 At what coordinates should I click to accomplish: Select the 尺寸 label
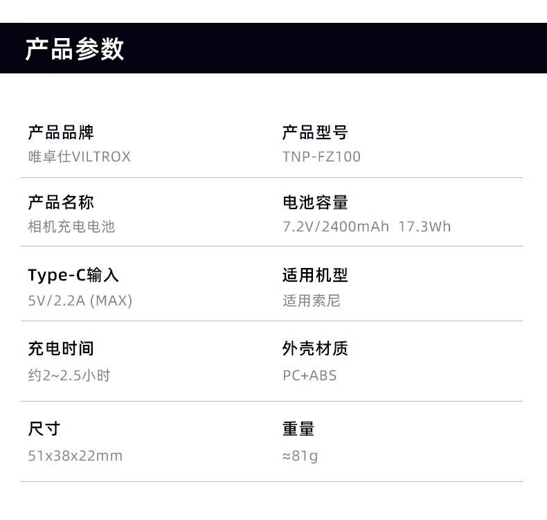(x=44, y=429)
